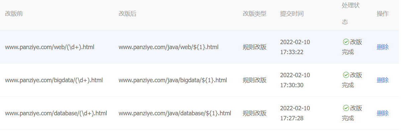This screenshot has height=131, width=403.
Task: Select the java/database/${1}.html target URL
Action: tap(175, 113)
